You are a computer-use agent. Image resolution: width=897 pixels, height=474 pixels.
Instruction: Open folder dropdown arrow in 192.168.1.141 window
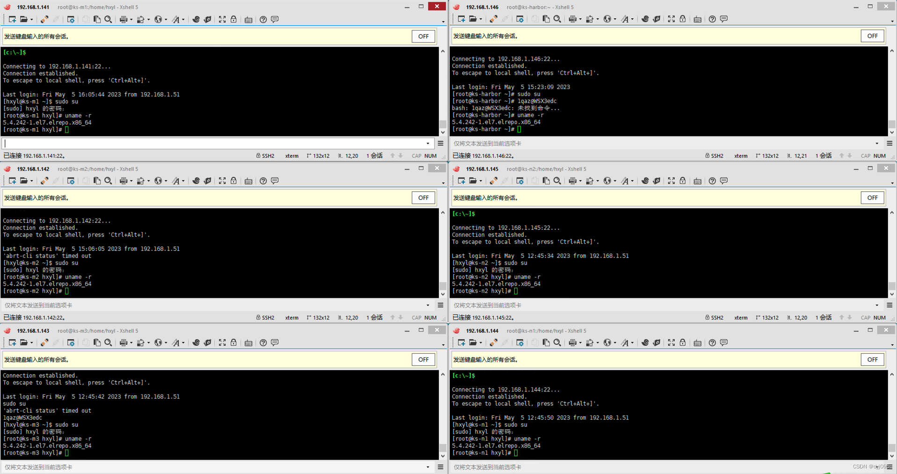click(31, 20)
